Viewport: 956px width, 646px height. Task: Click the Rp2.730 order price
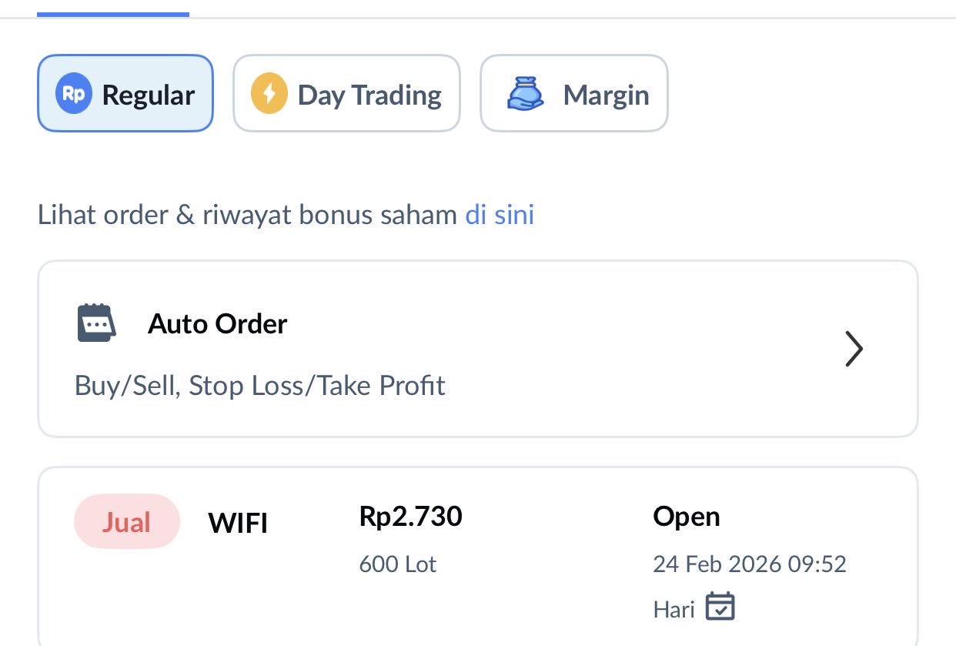point(410,516)
